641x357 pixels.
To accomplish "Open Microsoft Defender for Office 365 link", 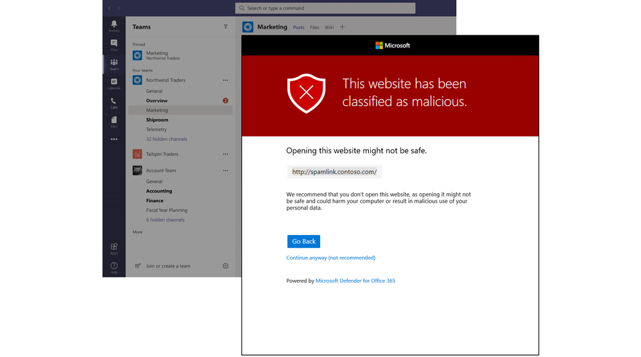I will coord(355,281).
